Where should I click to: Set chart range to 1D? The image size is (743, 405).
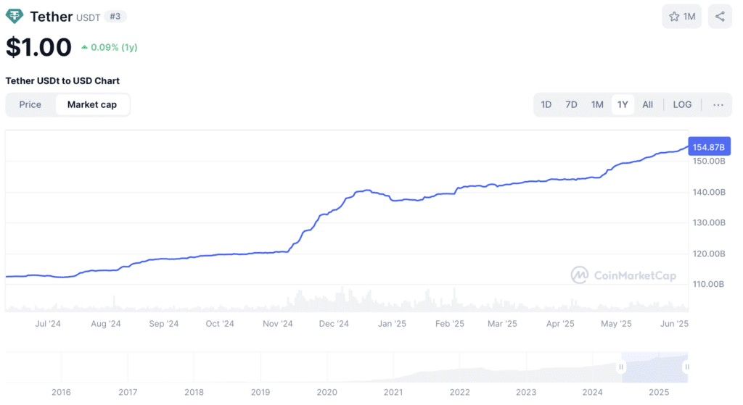pos(546,104)
